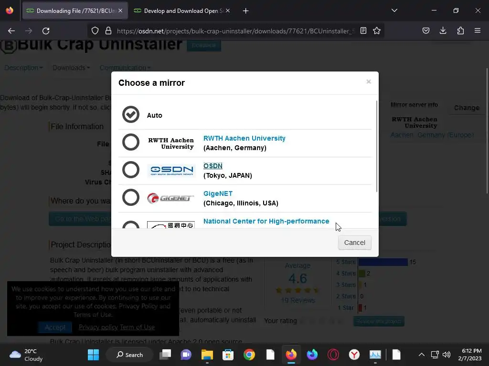Go forward in browser history

(x=29, y=31)
